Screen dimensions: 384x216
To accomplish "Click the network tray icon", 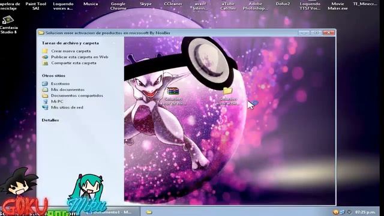I will point(342,212).
